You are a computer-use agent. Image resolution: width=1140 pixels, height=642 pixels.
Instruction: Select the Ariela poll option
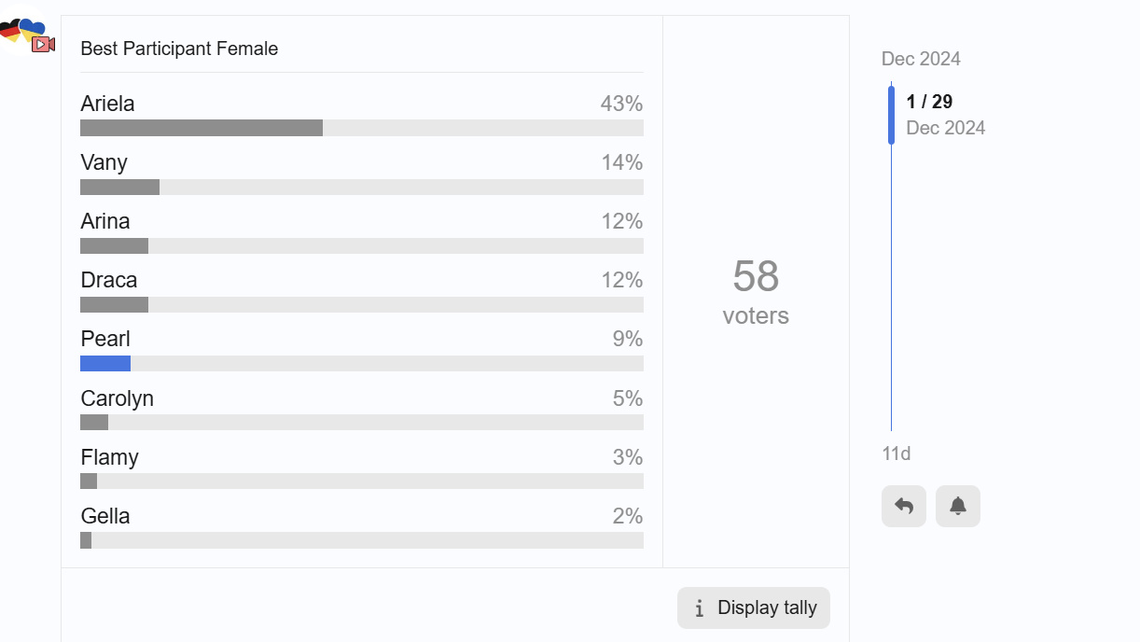362,115
